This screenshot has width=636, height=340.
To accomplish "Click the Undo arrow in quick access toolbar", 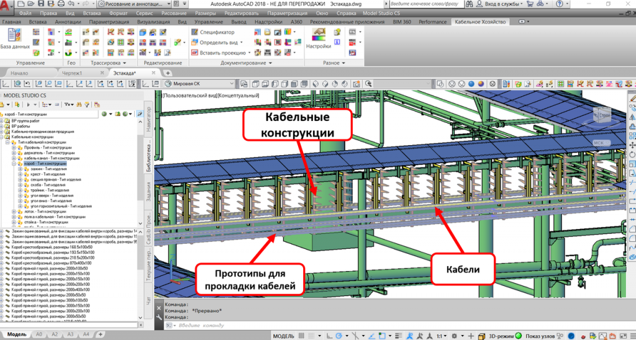I will point(71,4).
